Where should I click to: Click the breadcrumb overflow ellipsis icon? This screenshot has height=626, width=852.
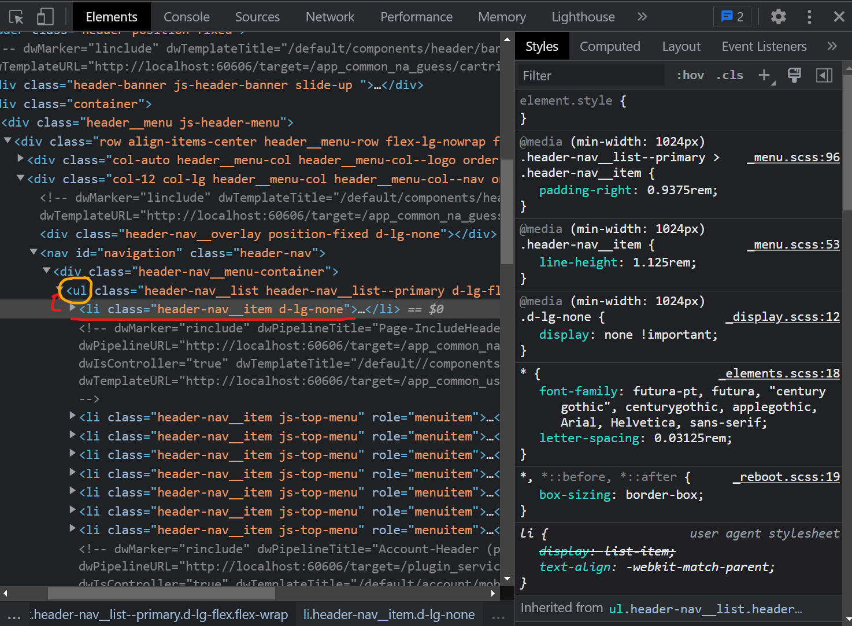(x=14, y=614)
